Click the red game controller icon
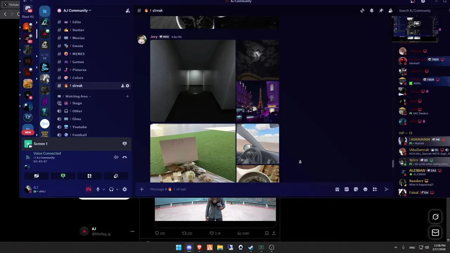The image size is (450, 253). pyautogui.click(x=89, y=189)
